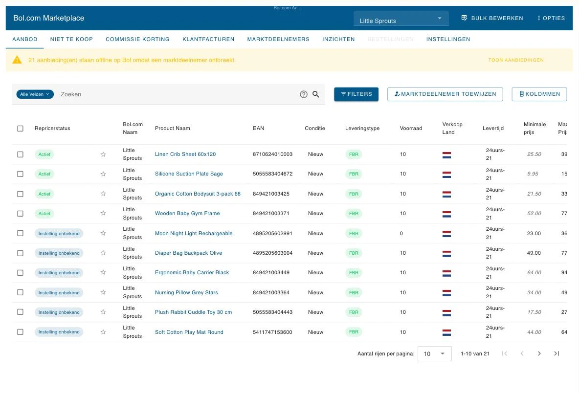
Task: Jump to last page icon
Action: click(557, 353)
